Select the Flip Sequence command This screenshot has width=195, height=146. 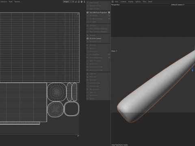click(x=98, y=89)
